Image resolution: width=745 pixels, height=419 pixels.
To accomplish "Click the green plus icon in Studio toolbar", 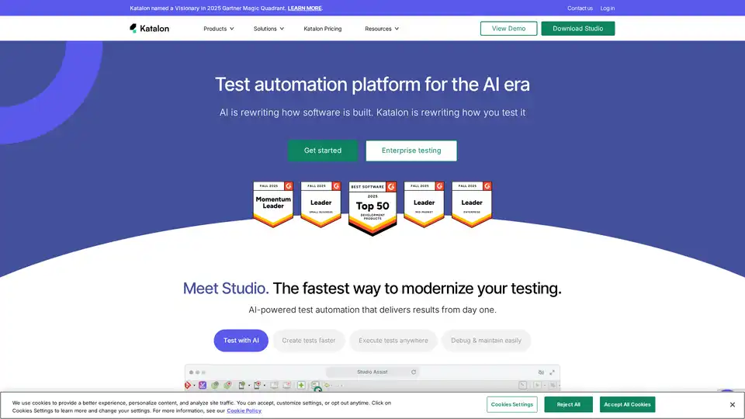I will pos(301,385).
